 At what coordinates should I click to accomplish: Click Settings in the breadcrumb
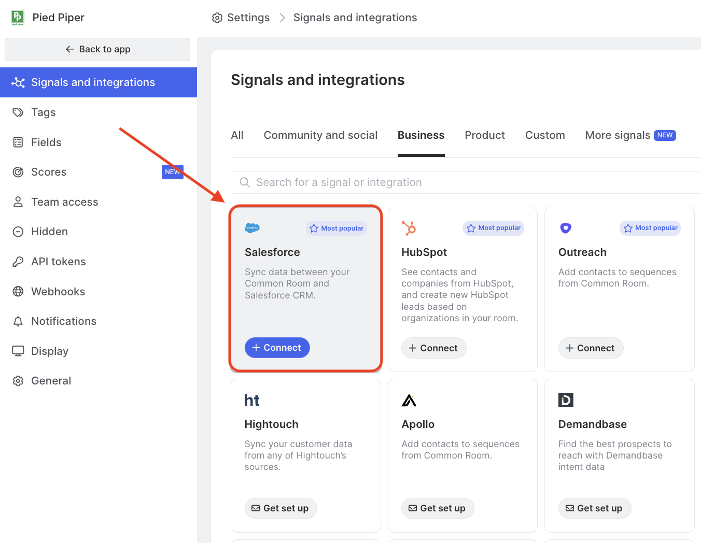point(248,18)
